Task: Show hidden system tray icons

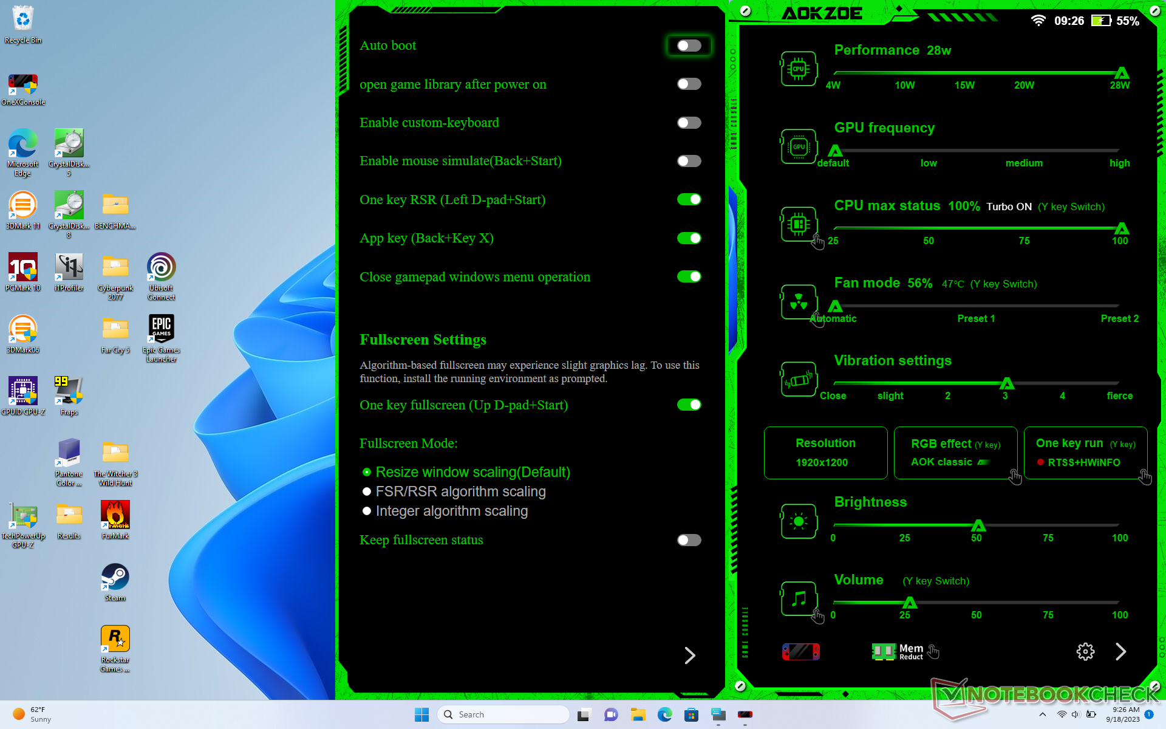Action: (x=1042, y=714)
